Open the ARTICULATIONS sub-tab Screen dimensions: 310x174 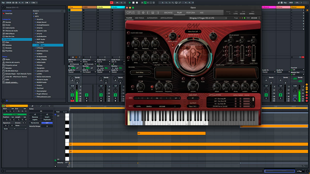166,18
